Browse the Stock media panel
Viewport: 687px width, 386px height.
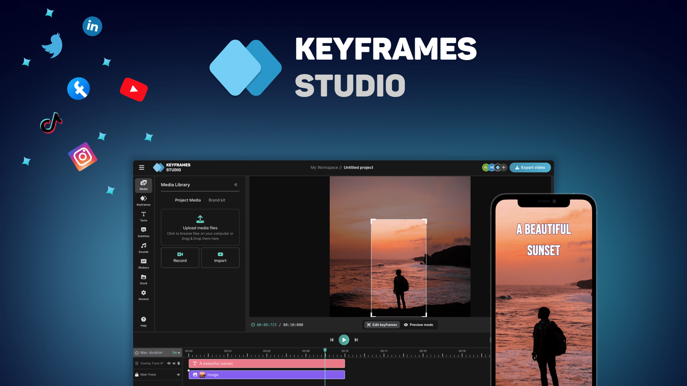[143, 279]
